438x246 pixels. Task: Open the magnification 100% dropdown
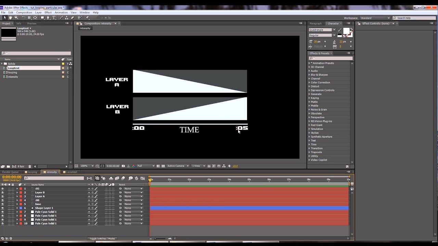click(87, 166)
